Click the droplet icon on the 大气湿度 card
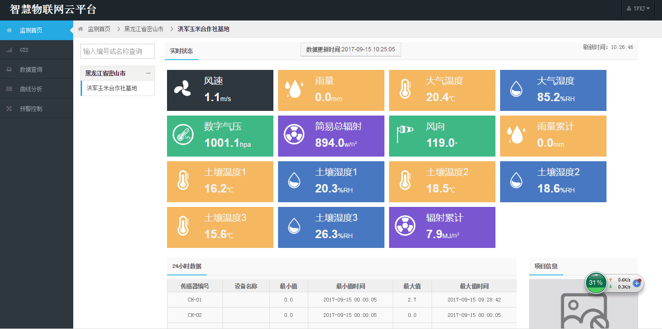This screenshot has height=329, width=662. (x=516, y=89)
